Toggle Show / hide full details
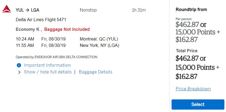 pyautogui.click(x=48, y=72)
